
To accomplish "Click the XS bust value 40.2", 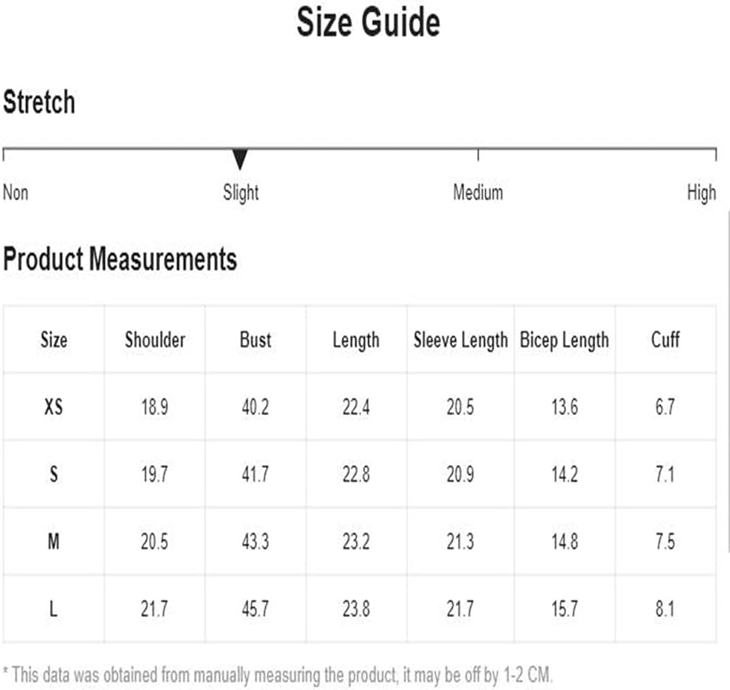I will pos(256,407).
